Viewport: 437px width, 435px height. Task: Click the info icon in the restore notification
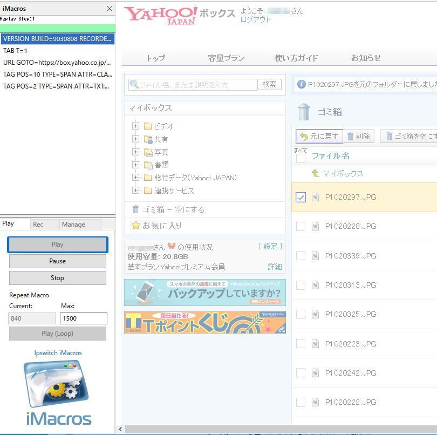point(301,84)
